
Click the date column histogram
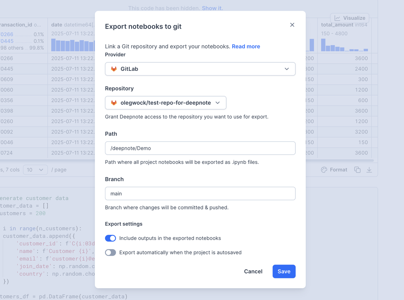tap(73, 45)
